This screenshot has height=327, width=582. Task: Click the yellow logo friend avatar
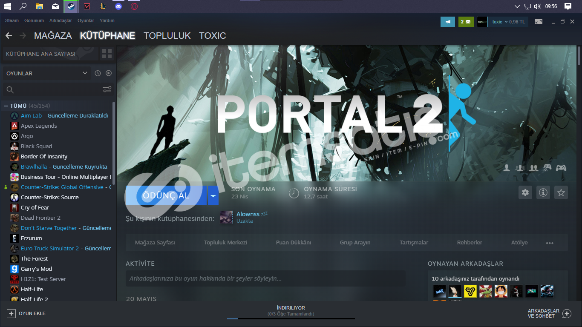click(x=470, y=291)
